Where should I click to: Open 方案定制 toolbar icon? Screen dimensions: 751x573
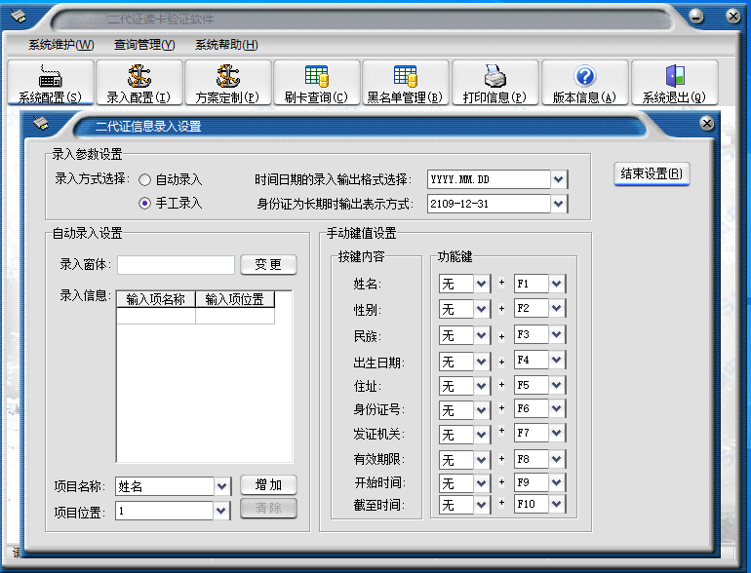tap(227, 76)
